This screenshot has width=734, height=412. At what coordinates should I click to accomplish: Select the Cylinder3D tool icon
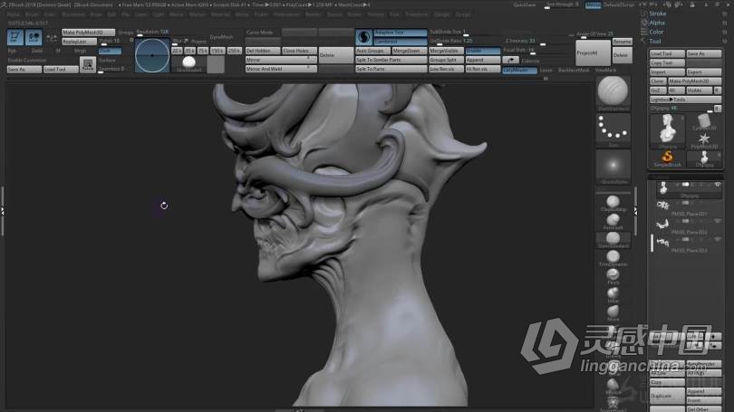click(x=704, y=121)
